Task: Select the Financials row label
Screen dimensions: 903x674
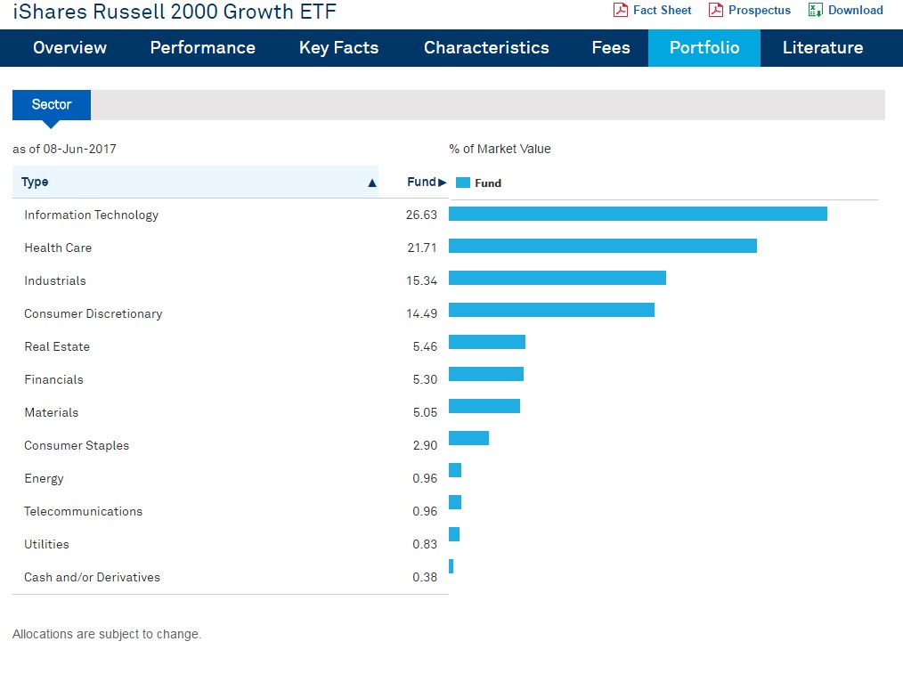Action: tap(53, 380)
